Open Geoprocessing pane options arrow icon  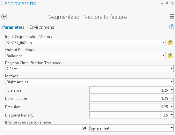tap(162, 4)
